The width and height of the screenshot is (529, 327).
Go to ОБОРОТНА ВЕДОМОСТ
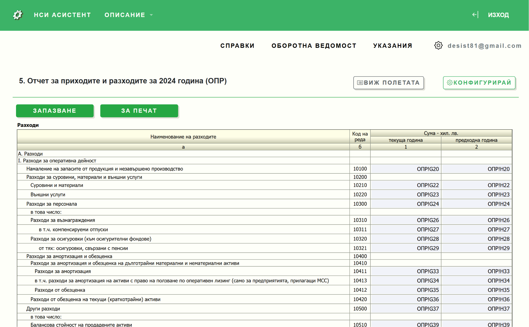[x=314, y=46]
